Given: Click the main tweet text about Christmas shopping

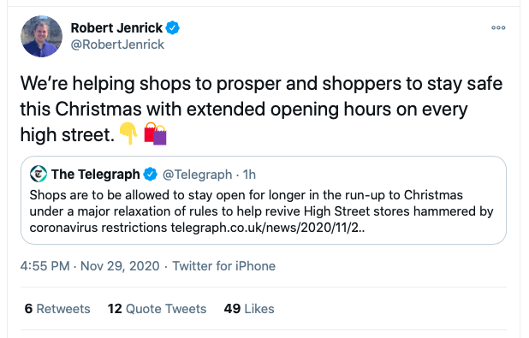Looking at the screenshot, I should pyautogui.click(x=261, y=109).
